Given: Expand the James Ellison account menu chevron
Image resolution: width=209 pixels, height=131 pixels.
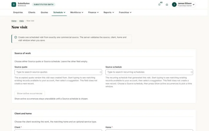Looking at the screenshot, I should tap(193, 4).
